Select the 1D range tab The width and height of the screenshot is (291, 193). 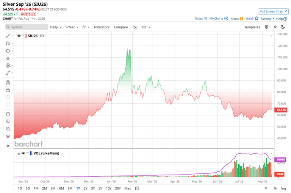pyautogui.click(x=20, y=188)
